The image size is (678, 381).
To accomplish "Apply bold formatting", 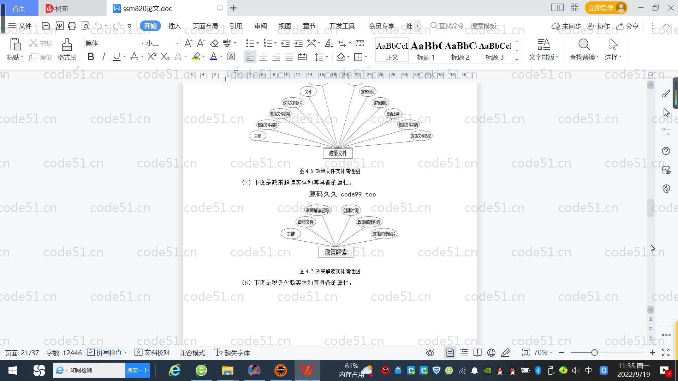I will [91, 57].
